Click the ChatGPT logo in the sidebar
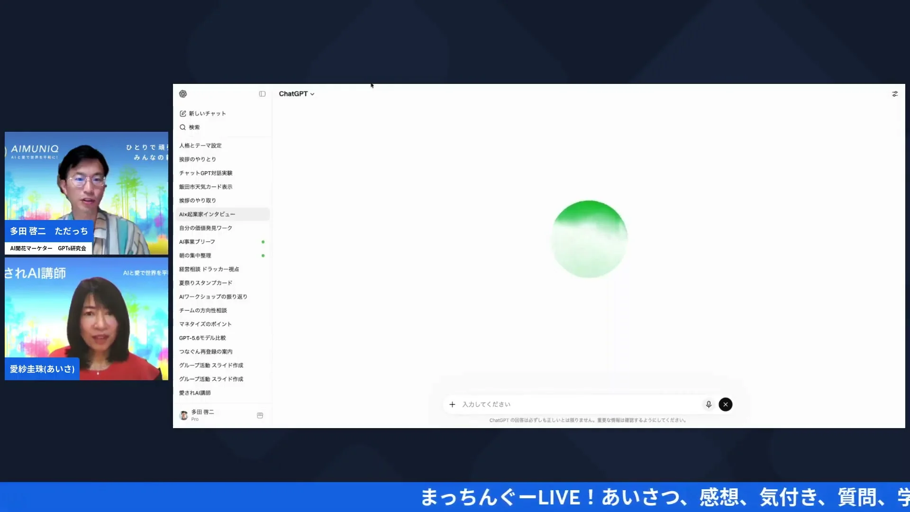 183,94
